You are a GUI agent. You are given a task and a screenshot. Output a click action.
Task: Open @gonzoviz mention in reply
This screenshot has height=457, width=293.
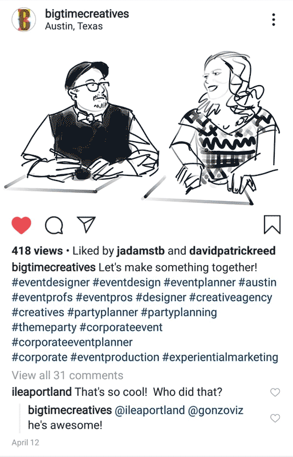coord(215,410)
